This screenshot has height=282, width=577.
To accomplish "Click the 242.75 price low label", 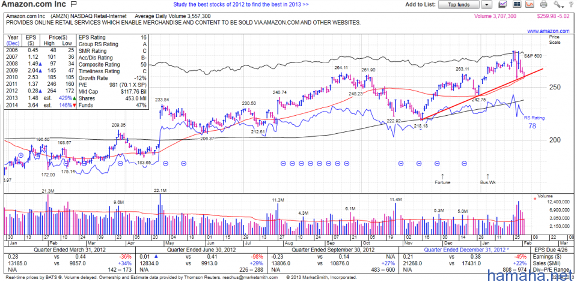I will click(x=479, y=100).
